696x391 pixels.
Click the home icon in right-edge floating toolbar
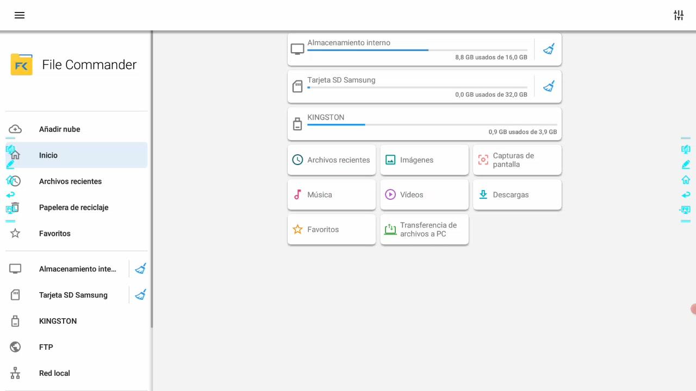point(686,180)
